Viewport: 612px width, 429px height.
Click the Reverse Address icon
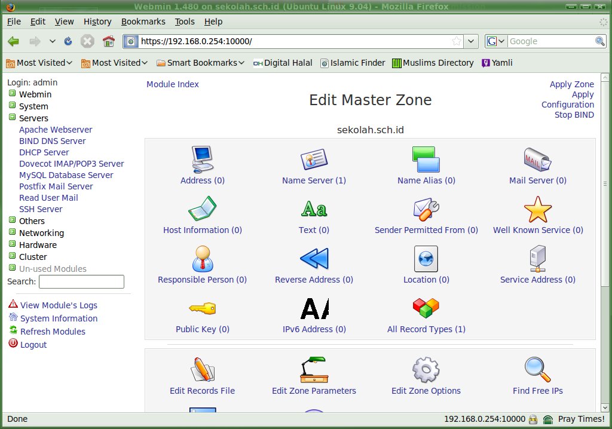(x=314, y=259)
